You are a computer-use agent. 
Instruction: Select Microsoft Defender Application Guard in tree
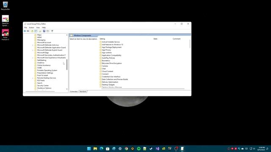[51, 48]
